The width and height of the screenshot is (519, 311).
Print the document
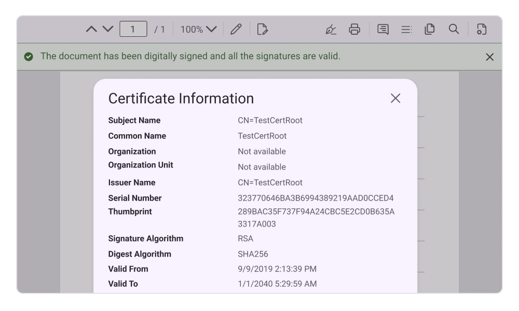pos(354,29)
